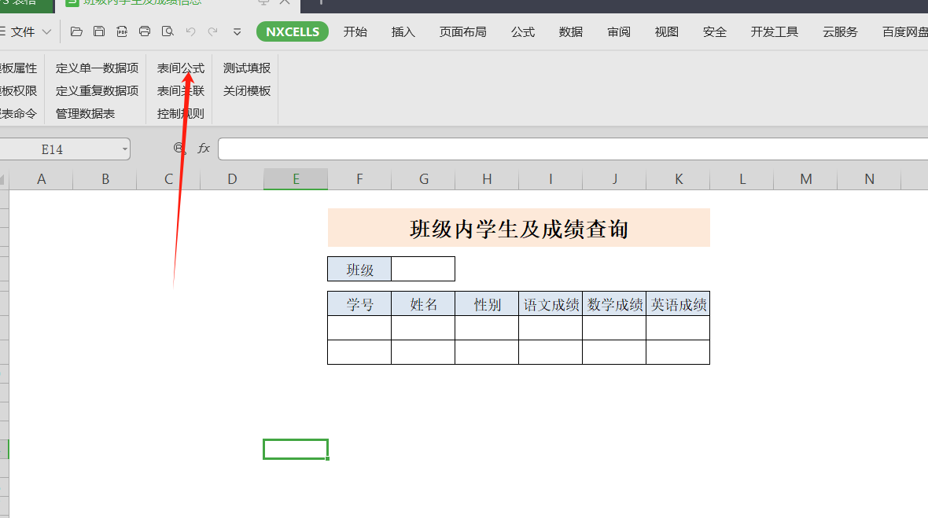The height and width of the screenshot is (518, 928).
Task: Click the Undo arrow icon
Action: (x=190, y=31)
